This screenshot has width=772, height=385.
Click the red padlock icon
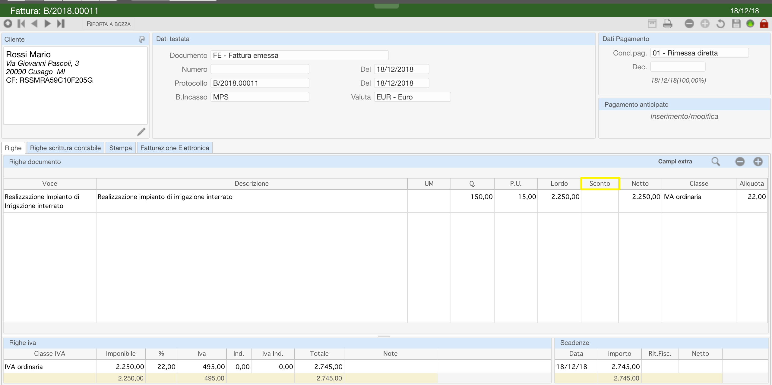764,24
